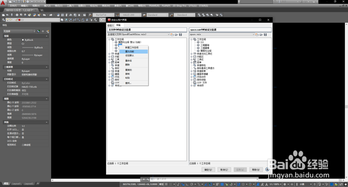Open the 2D Shop Pro menu

[179, 6]
